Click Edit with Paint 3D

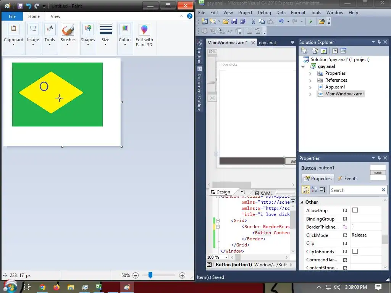pos(144,35)
